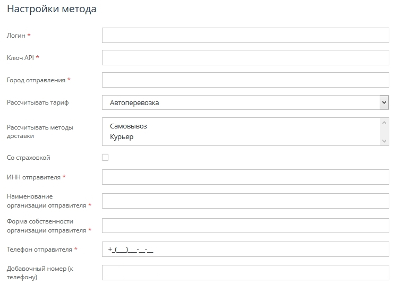Viewport: 393px width, 284px height.
Task: Click the Форма собственности организации field
Action: click(245, 226)
